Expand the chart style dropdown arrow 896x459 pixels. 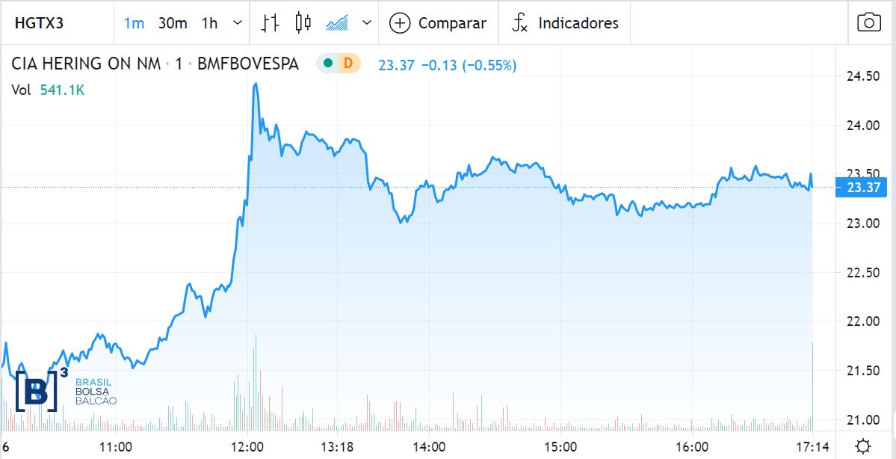366,23
